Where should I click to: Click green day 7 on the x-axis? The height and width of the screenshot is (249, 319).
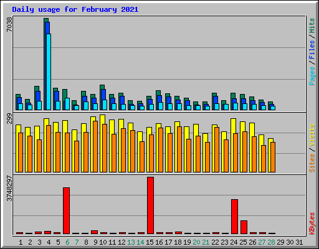pos(77,242)
